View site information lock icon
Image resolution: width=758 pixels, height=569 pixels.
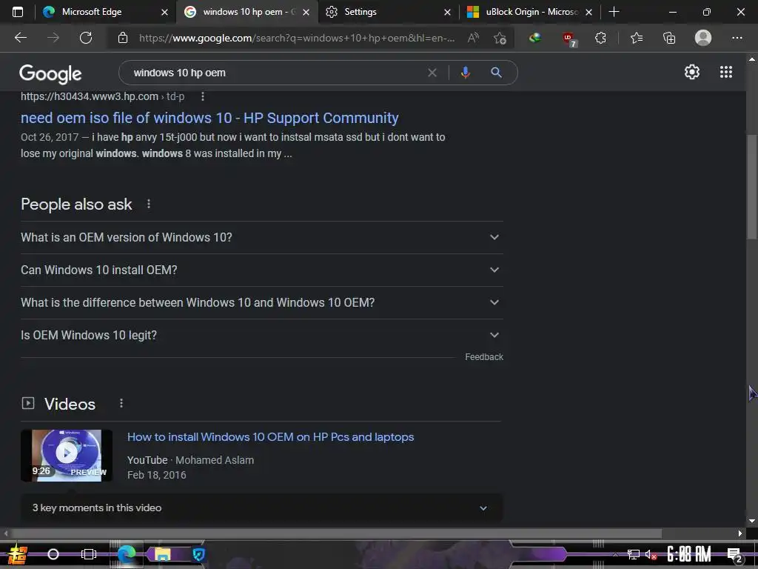click(x=123, y=38)
